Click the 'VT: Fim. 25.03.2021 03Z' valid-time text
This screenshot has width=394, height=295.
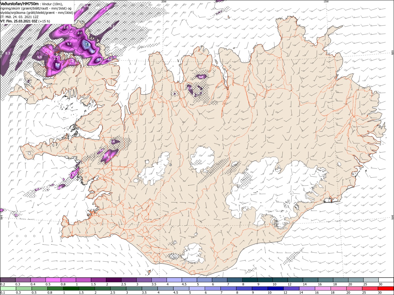19,22
